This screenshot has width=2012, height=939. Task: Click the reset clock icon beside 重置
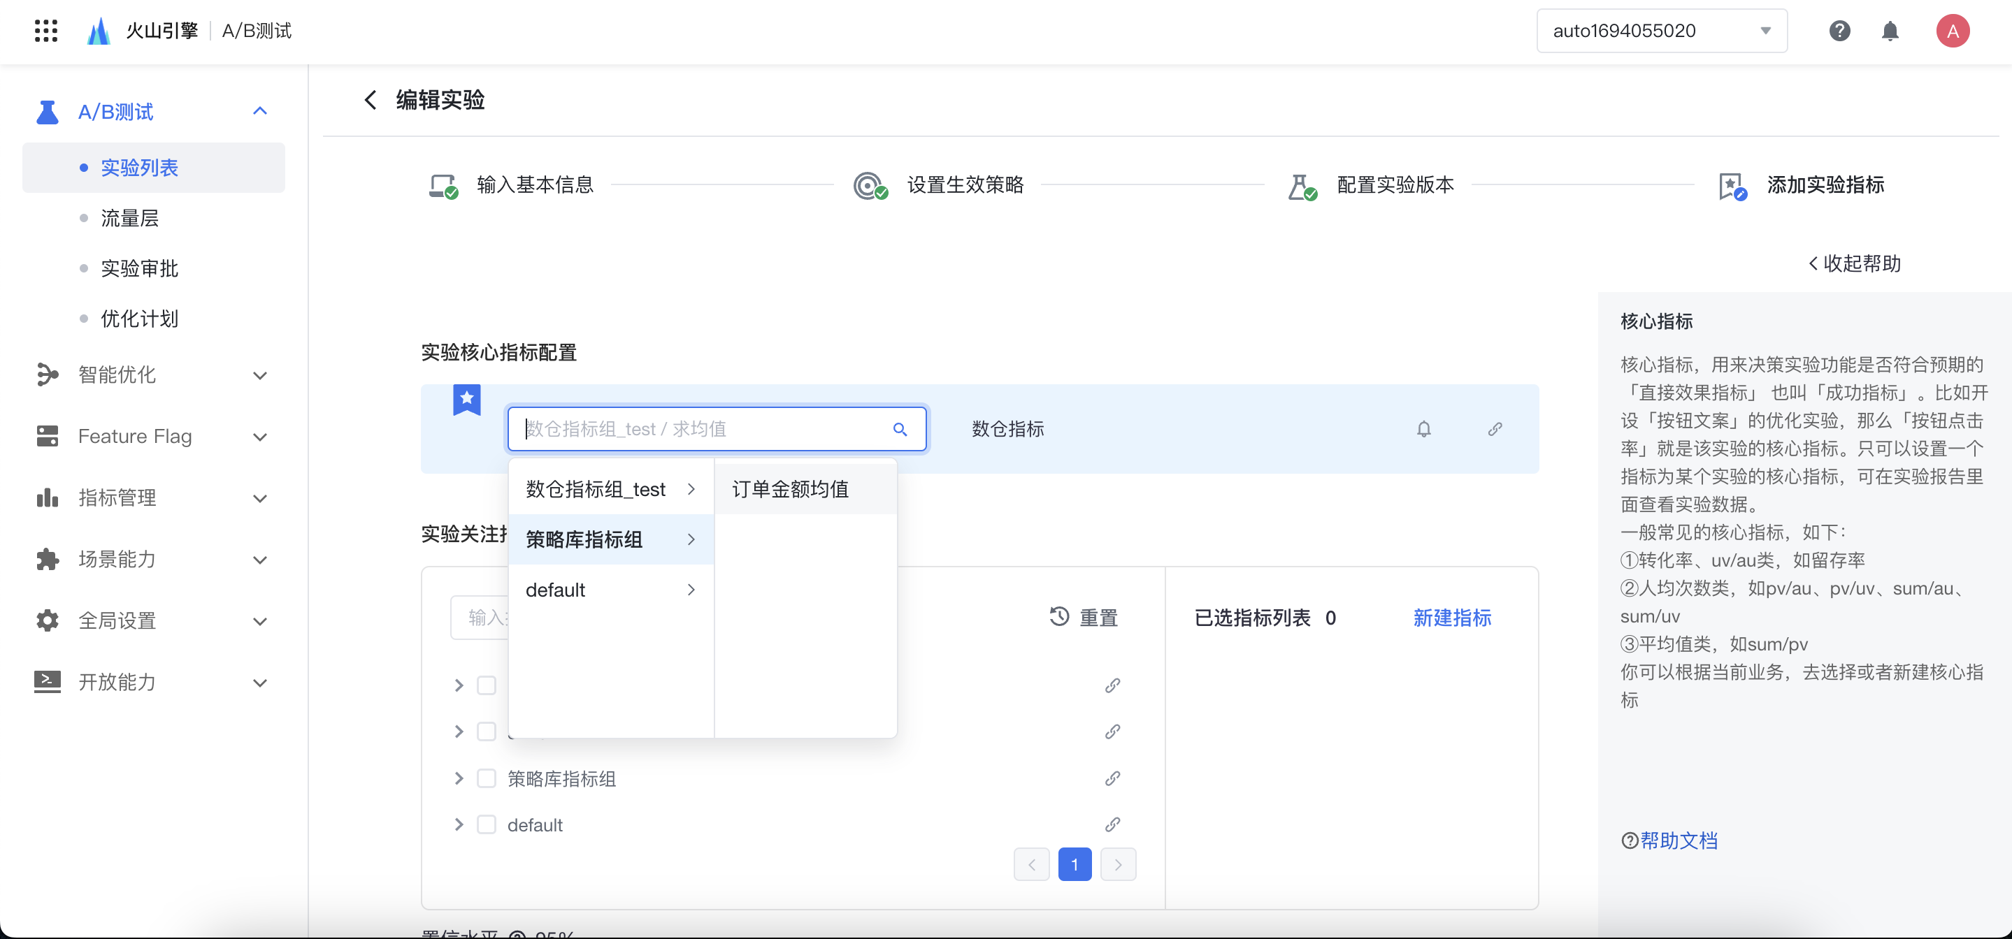[1059, 618]
